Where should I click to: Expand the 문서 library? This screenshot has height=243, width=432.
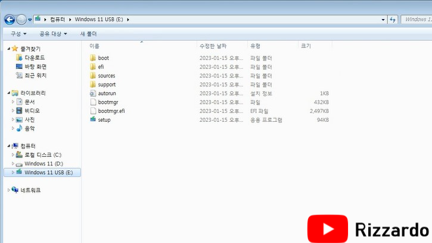coord(13,102)
